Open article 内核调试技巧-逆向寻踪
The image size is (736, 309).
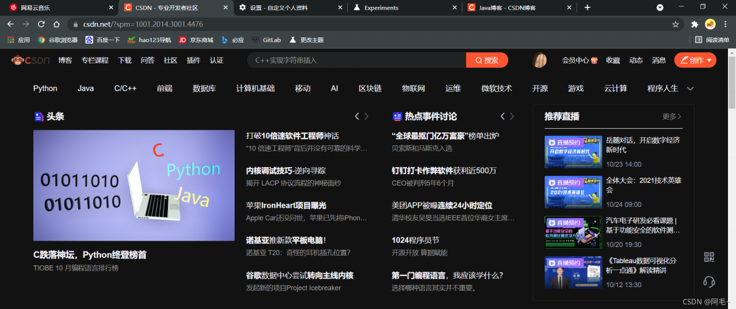coord(286,171)
